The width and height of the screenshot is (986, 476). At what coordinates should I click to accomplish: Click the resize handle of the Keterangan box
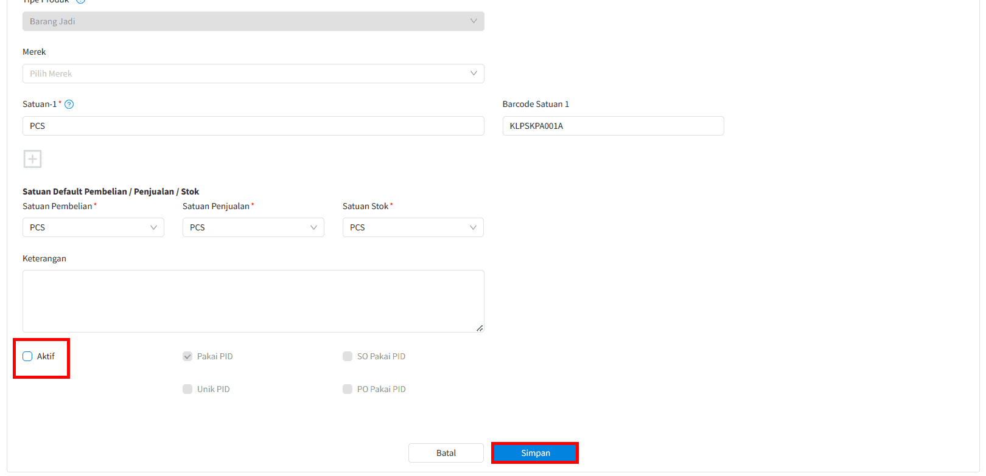pos(480,328)
